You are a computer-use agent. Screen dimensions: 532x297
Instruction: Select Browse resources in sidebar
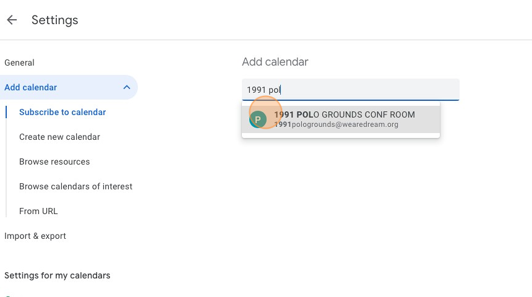click(x=54, y=161)
